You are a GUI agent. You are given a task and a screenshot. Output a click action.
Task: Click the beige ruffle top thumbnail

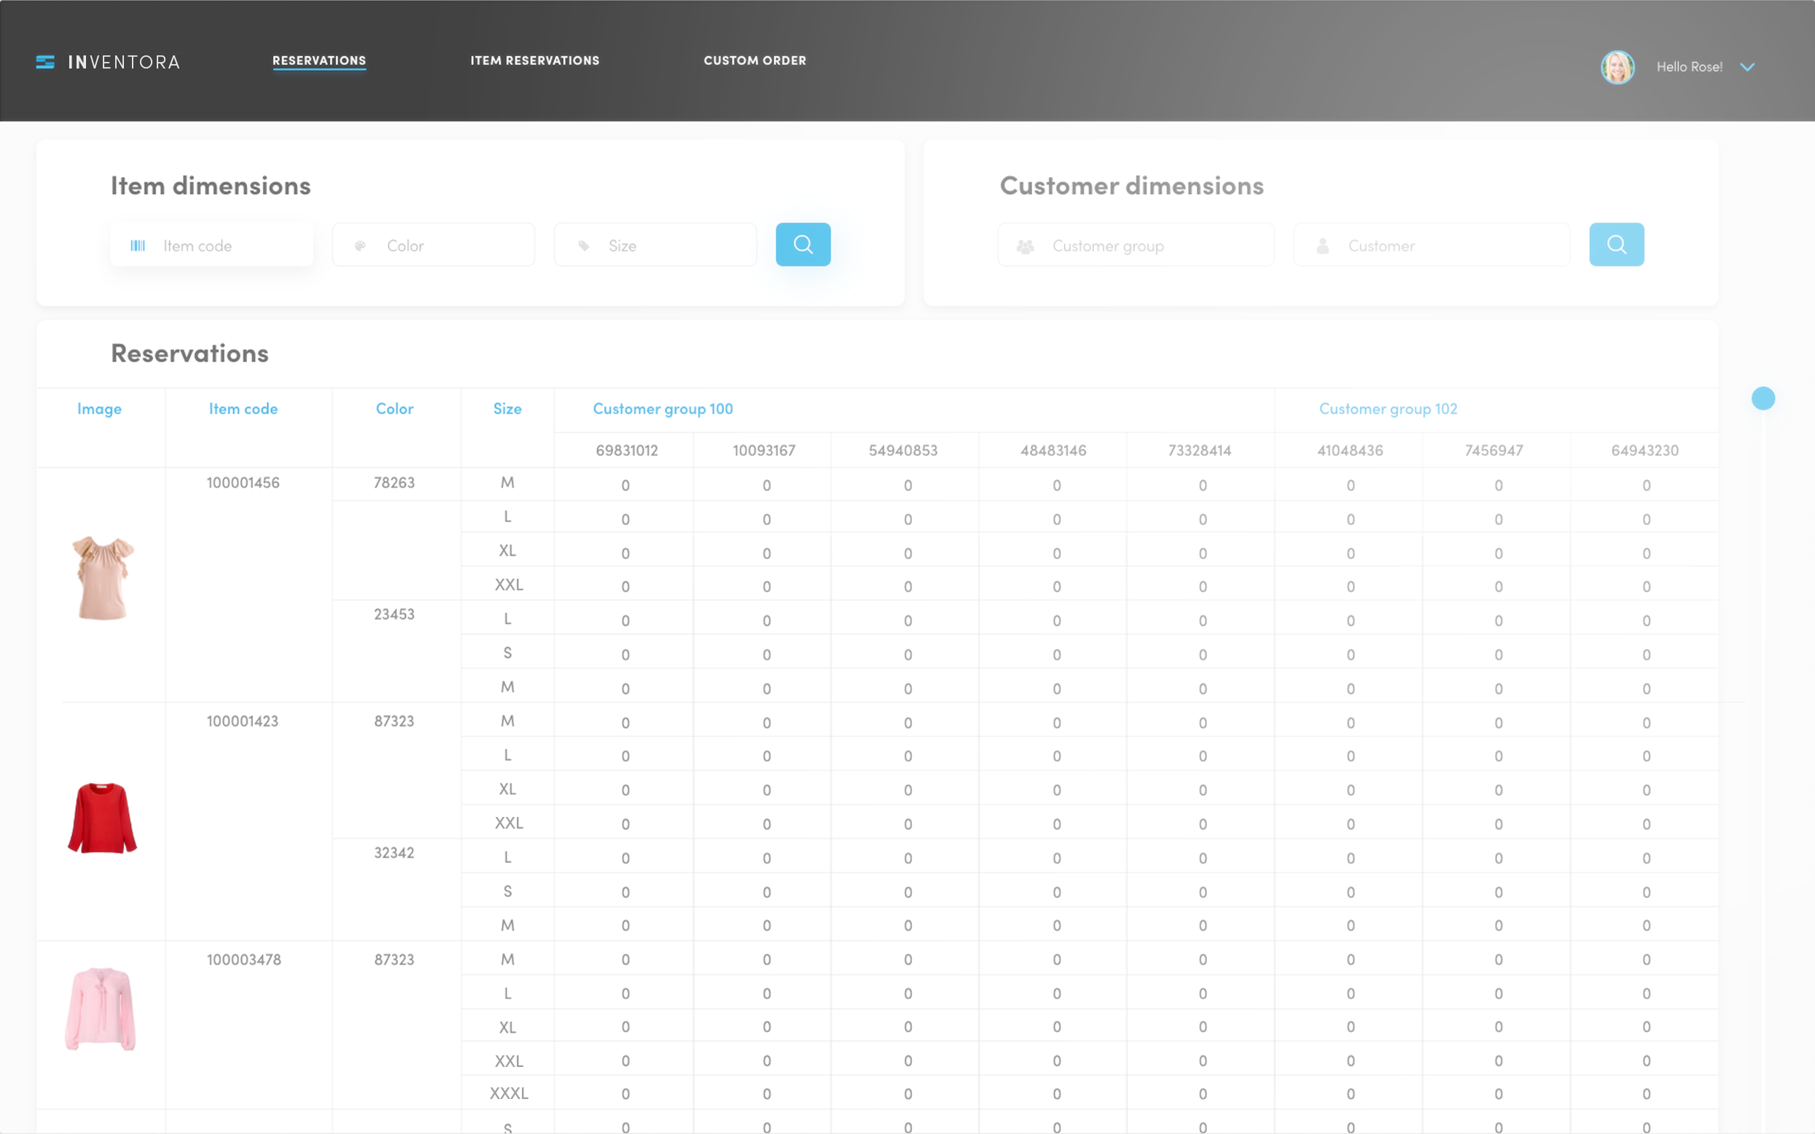(103, 578)
